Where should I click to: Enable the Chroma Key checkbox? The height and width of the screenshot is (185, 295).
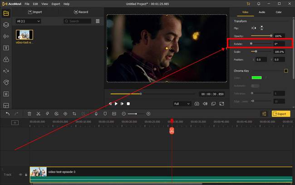click(x=286, y=71)
